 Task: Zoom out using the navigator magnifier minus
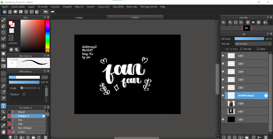(241, 22)
